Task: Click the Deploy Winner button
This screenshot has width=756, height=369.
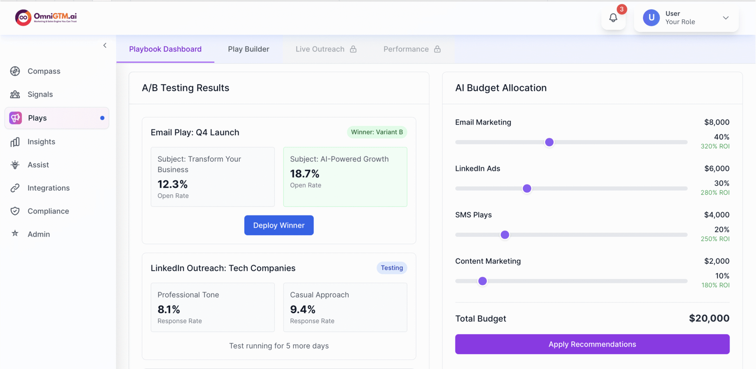Action: 279,225
